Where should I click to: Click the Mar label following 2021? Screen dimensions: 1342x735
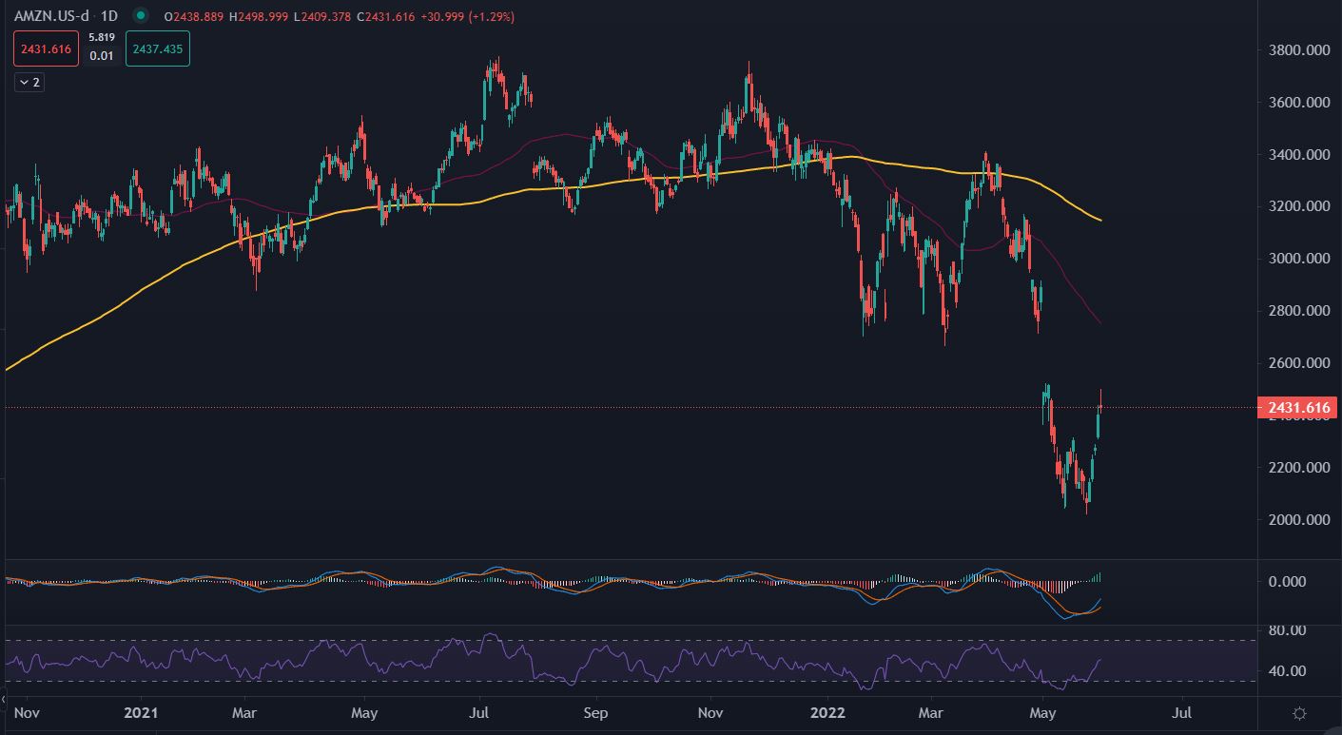pyautogui.click(x=245, y=712)
